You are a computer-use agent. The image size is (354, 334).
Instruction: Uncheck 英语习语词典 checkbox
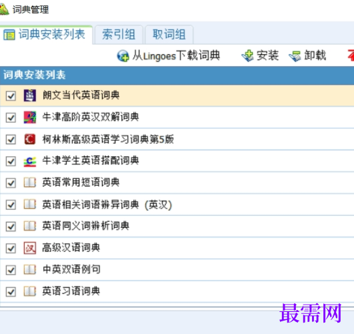pos(11,292)
